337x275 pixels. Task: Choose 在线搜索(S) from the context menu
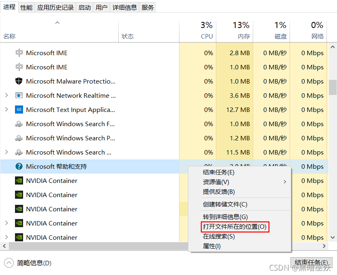tap(240, 236)
